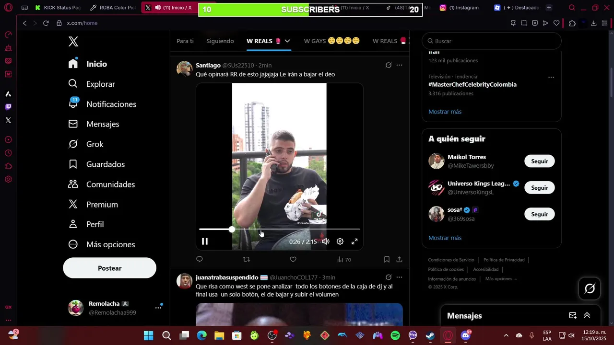The width and height of the screenshot is (614, 345).
Task: Click the Buscar search field
Action: coord(492,41)
